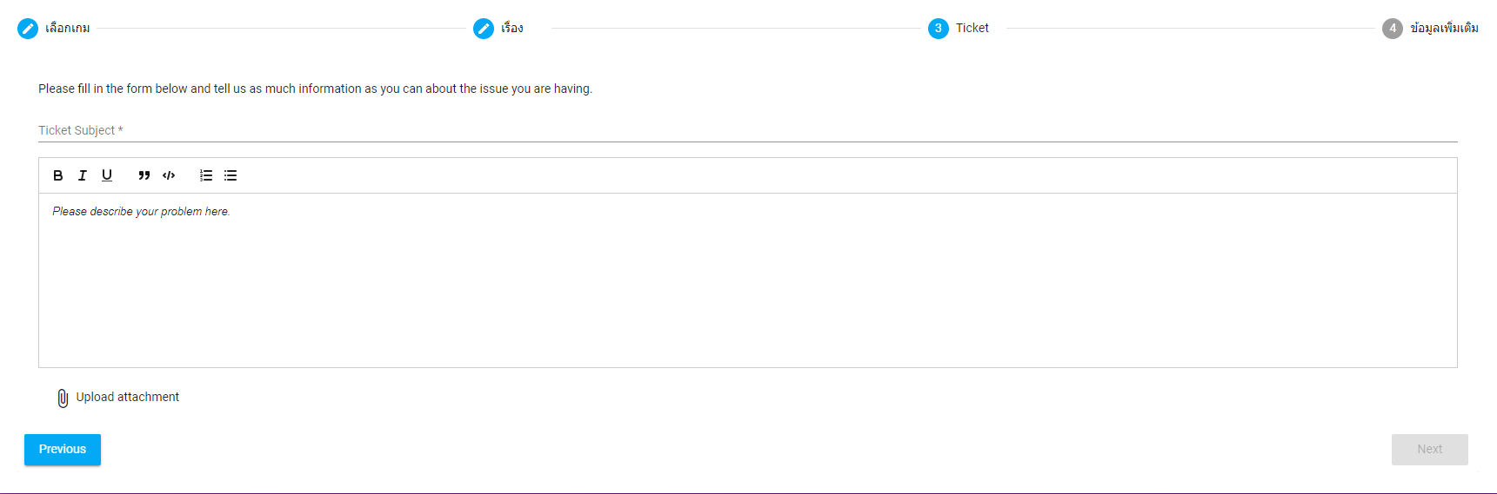Click the Next button
The height and width of the screenshot is (494, 1497).
pyautogui.click(x=1430, y=450)
